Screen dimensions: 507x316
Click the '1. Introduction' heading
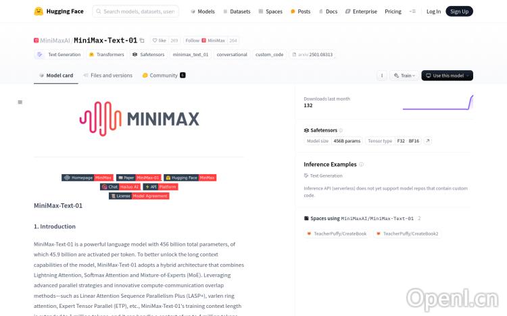tap(55, 226)
